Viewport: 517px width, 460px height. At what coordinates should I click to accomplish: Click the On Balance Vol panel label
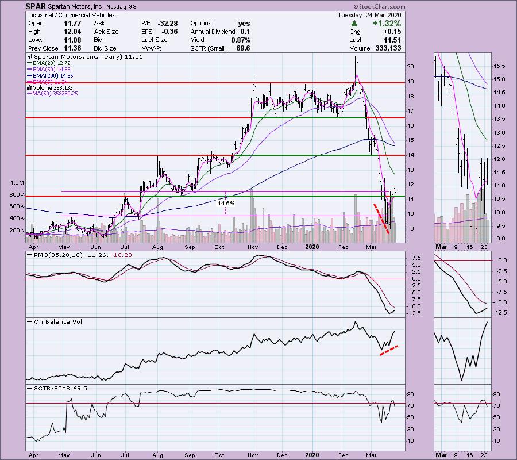click(x=58, y=322)
